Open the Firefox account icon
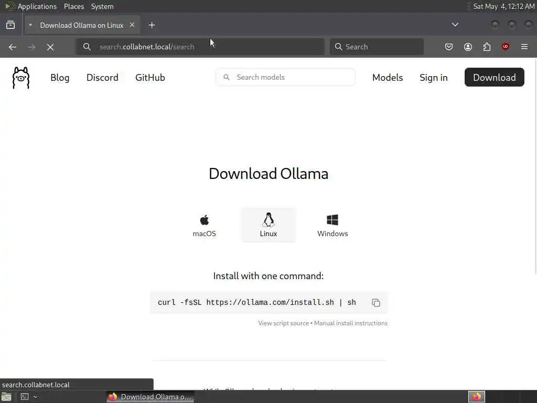This screenshot has height=403, width=537. (x=468, y=47)
